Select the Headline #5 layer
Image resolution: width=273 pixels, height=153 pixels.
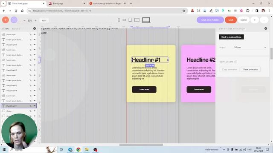(x=12, y=45)
